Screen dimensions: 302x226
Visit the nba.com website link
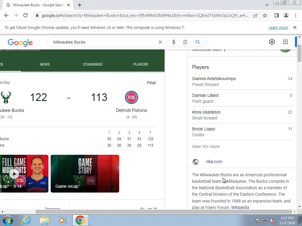214,162
